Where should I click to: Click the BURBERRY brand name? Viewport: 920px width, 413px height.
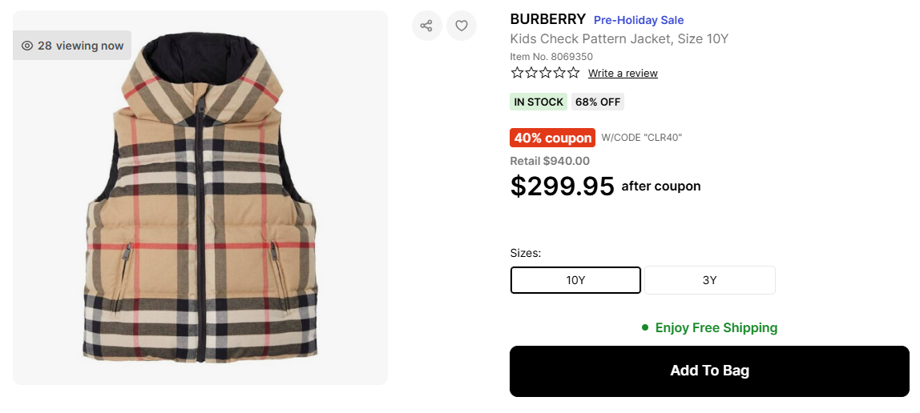coord(548,19)
